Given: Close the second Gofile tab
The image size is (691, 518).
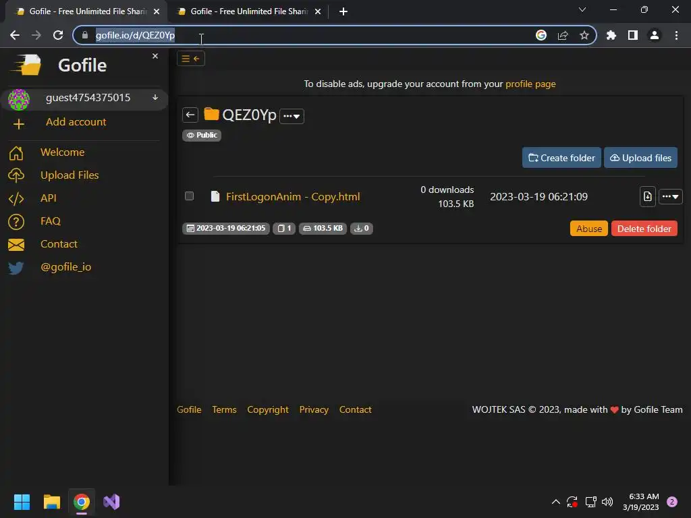Looking at the screenshot, I should pos(318,12).
